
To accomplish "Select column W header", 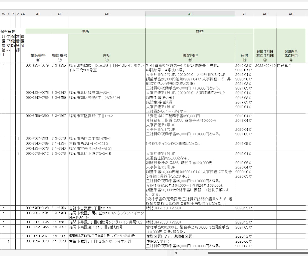I will coord(4,14).
